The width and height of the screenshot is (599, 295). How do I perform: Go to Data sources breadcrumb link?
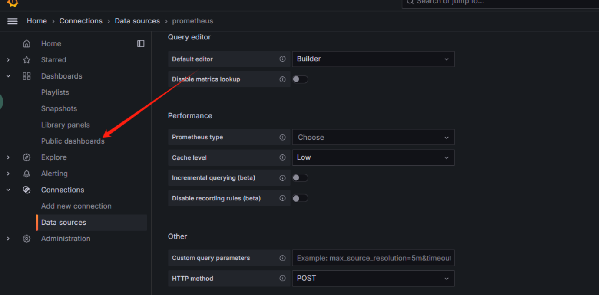click(x=137, y=21)
